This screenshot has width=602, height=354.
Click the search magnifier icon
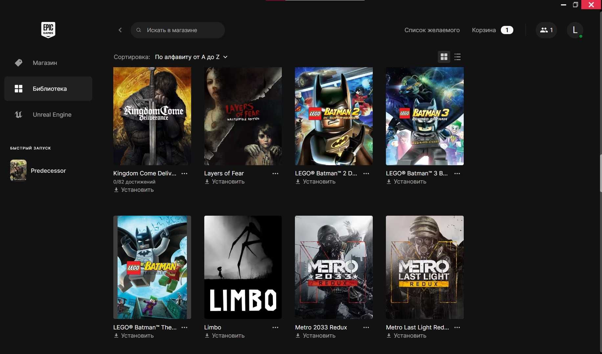point(139,30)
